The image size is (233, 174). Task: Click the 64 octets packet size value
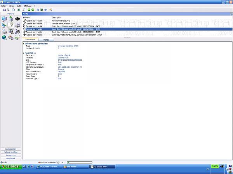coord(61,72)
